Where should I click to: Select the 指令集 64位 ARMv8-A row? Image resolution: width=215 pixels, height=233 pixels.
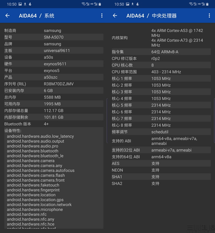[161, 52]
